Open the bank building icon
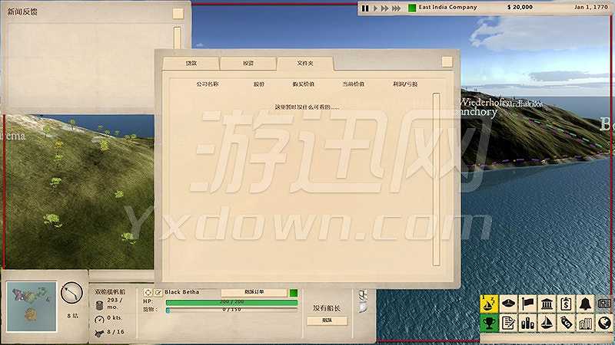Screen dimensions: 615x345 coord(547,304)
